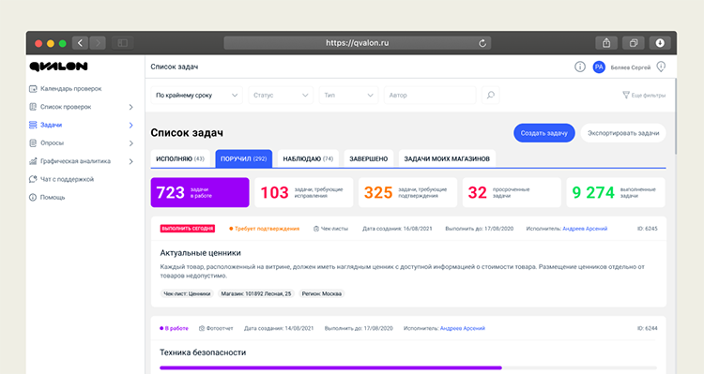Click the Чек-лист: Ценники tag
This screenshot has height=374, width=704.
click(187, 293)
